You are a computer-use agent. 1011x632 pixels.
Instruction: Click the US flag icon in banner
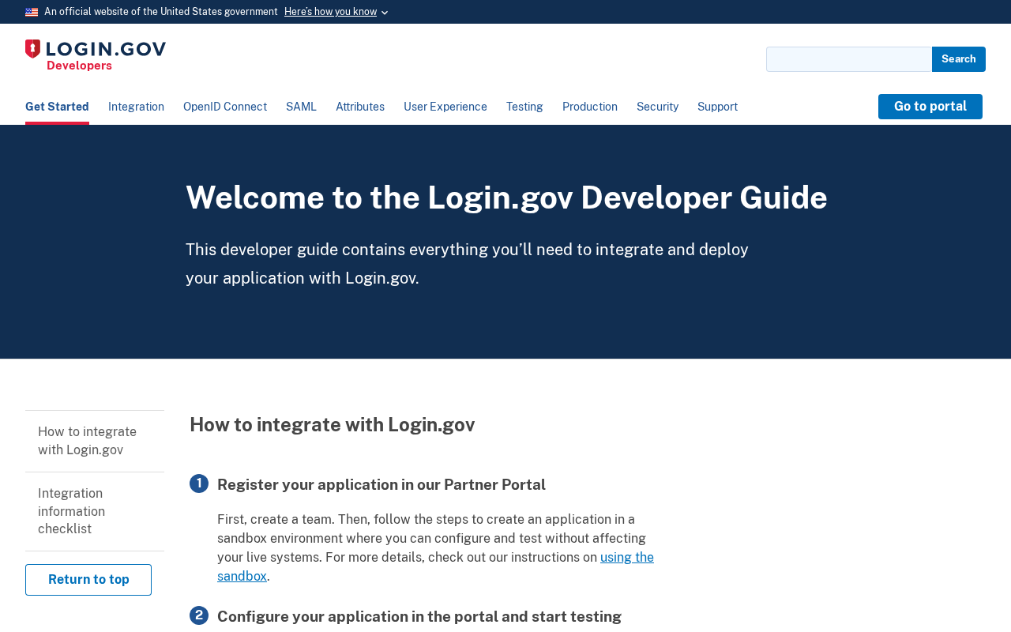coord(32,12)
